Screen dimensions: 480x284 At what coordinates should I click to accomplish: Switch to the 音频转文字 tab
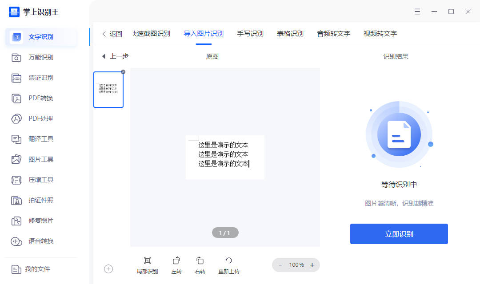point(334,34)
